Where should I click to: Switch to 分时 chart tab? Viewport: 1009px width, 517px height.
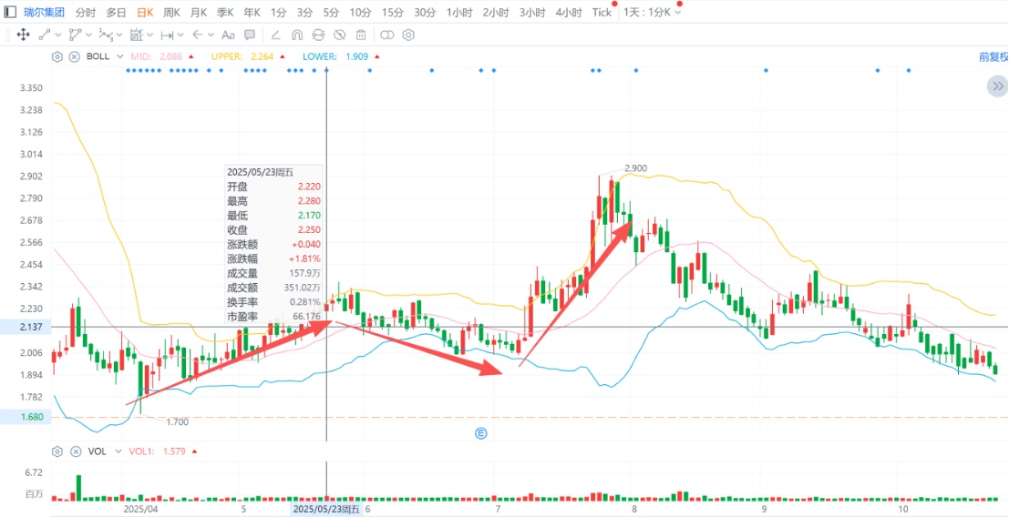click(x=85, y=12)
